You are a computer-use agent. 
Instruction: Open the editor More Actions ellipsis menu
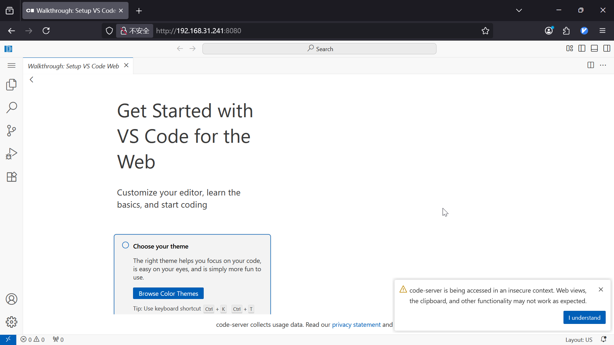coord(603,65)
